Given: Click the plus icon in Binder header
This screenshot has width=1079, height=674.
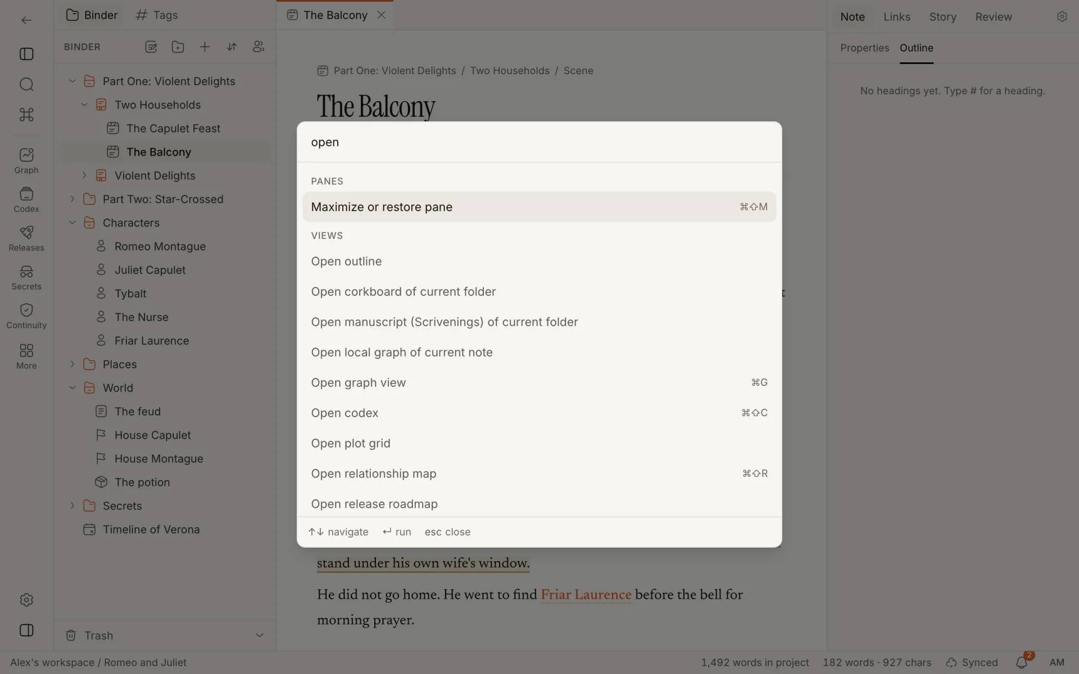Looking at the screenshot, I should point(205,47).
